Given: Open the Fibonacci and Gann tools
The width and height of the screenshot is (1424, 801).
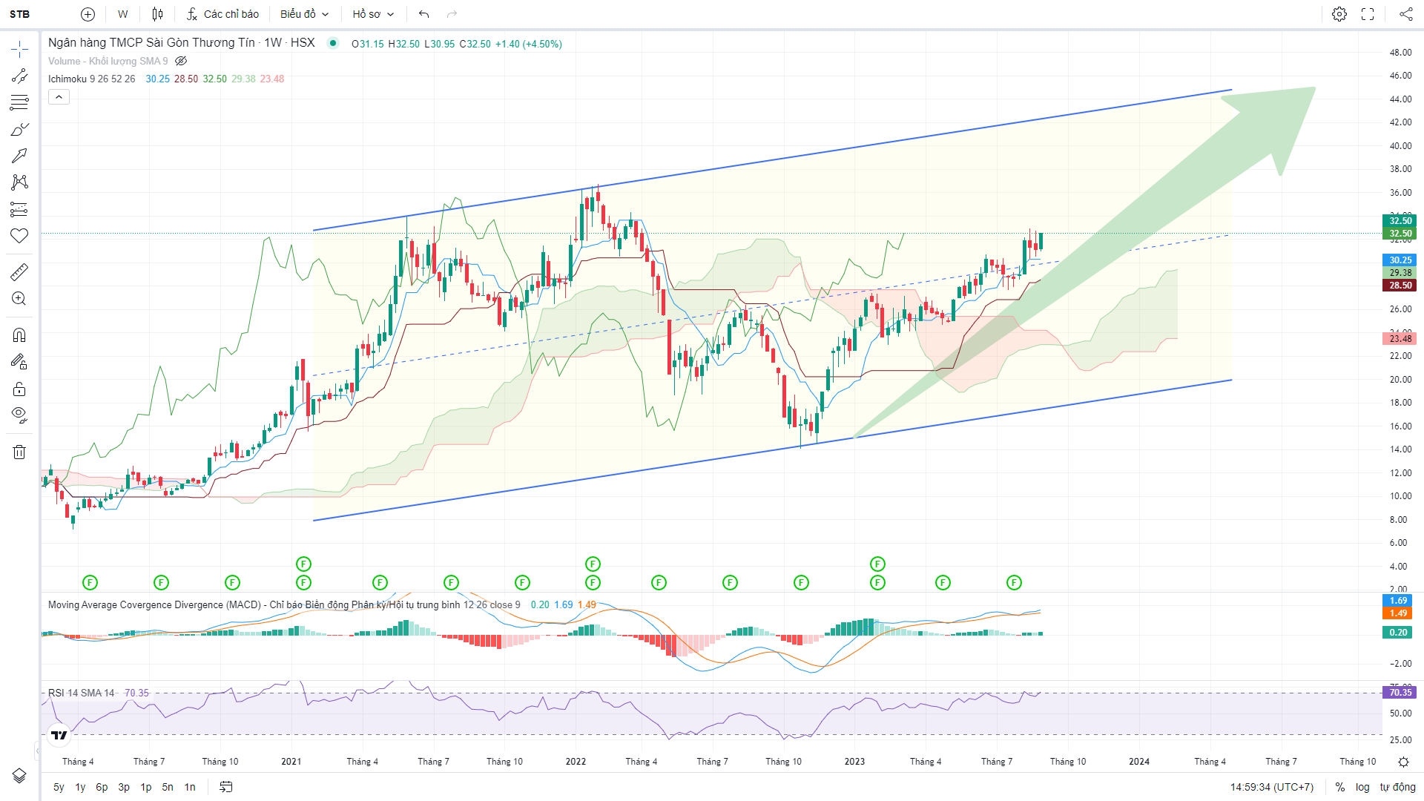Looking at the screenshot, I should [19, 102].
